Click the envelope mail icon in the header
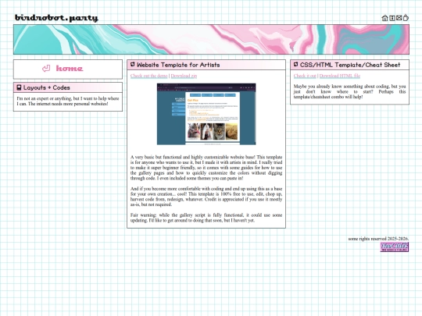 coord(399,18)
